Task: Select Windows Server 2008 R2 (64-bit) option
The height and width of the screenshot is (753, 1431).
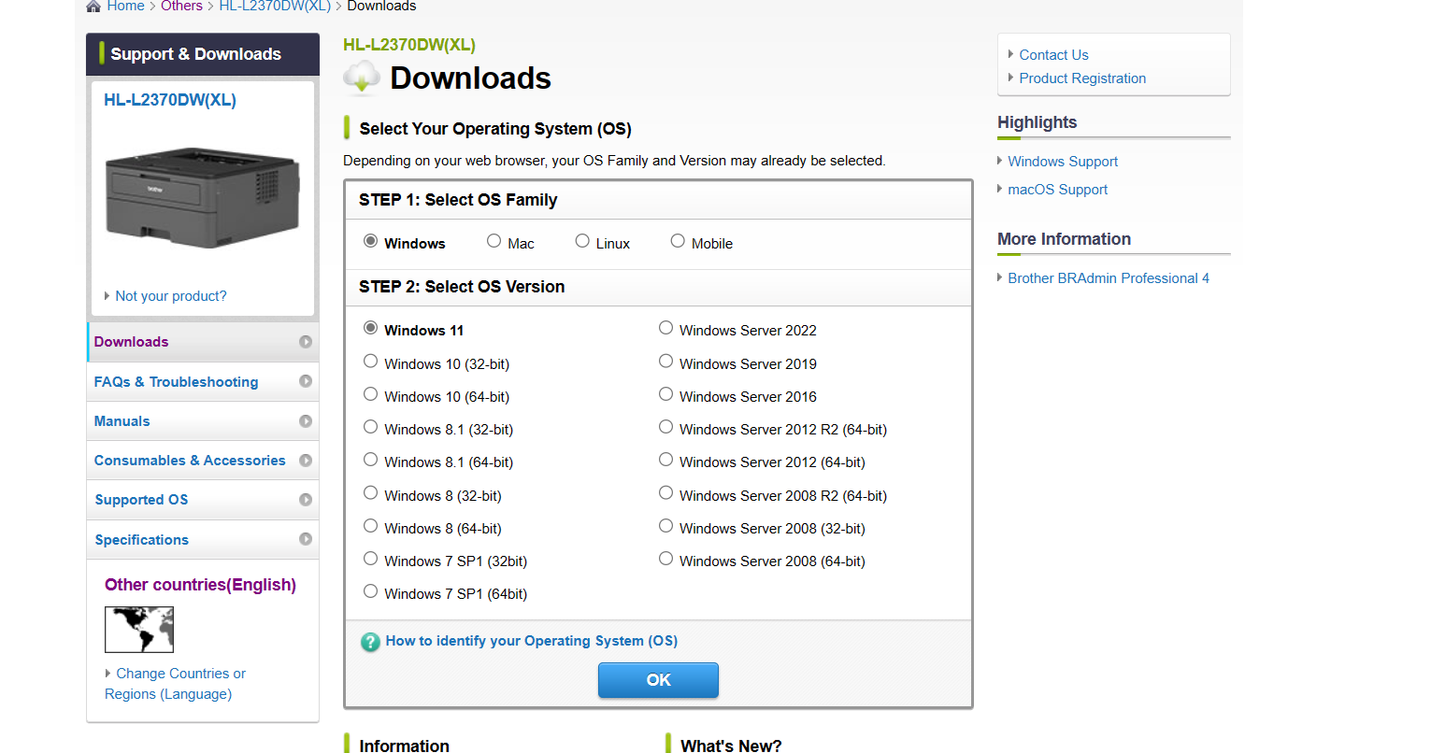Action: tap(665, 493)
